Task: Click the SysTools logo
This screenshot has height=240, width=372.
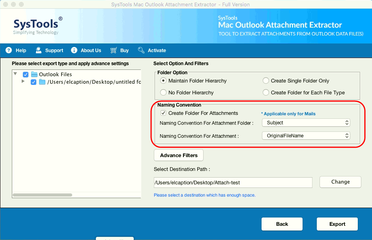Action: [38, 26]
